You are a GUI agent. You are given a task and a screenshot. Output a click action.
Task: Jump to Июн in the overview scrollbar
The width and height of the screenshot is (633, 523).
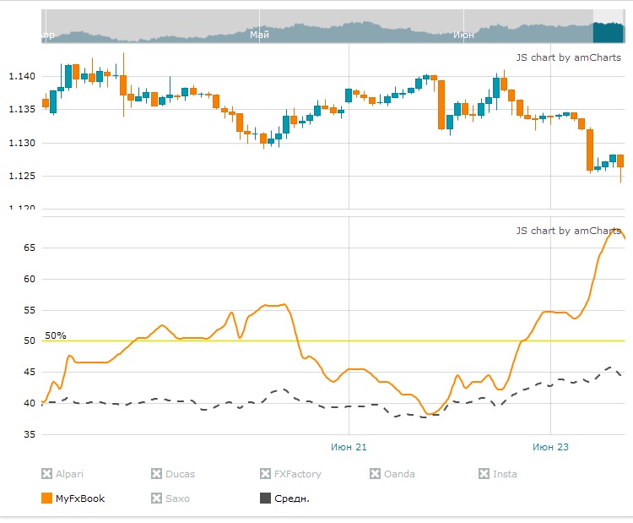[463, 35]
